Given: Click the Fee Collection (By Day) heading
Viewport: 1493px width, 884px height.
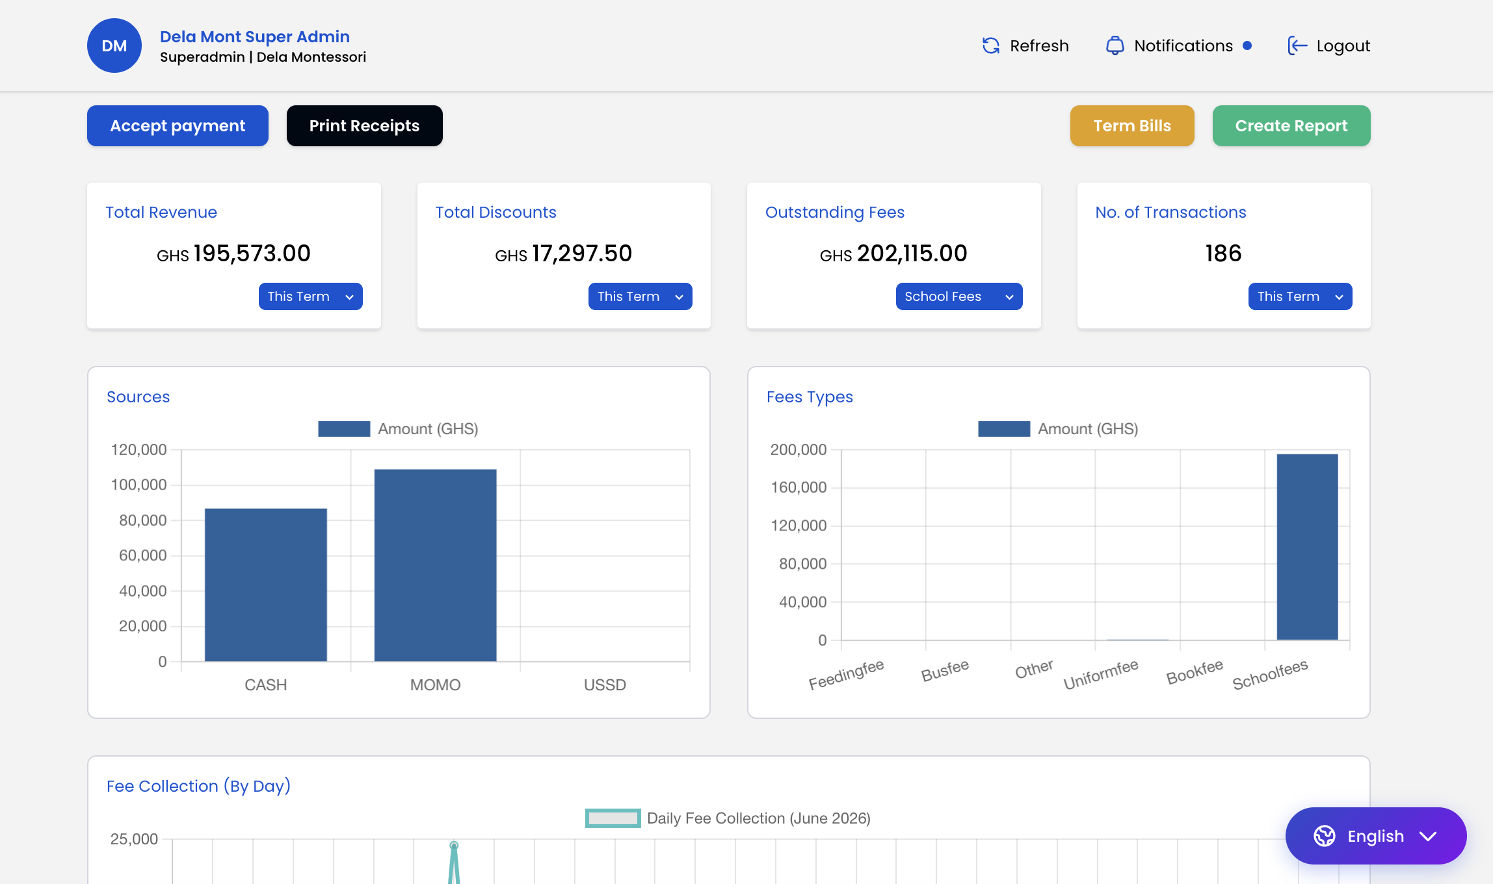Looking at the screenshot, I should coord(198,786).
